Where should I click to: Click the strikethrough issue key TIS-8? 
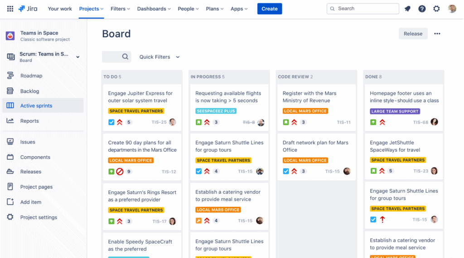[249, 122]
